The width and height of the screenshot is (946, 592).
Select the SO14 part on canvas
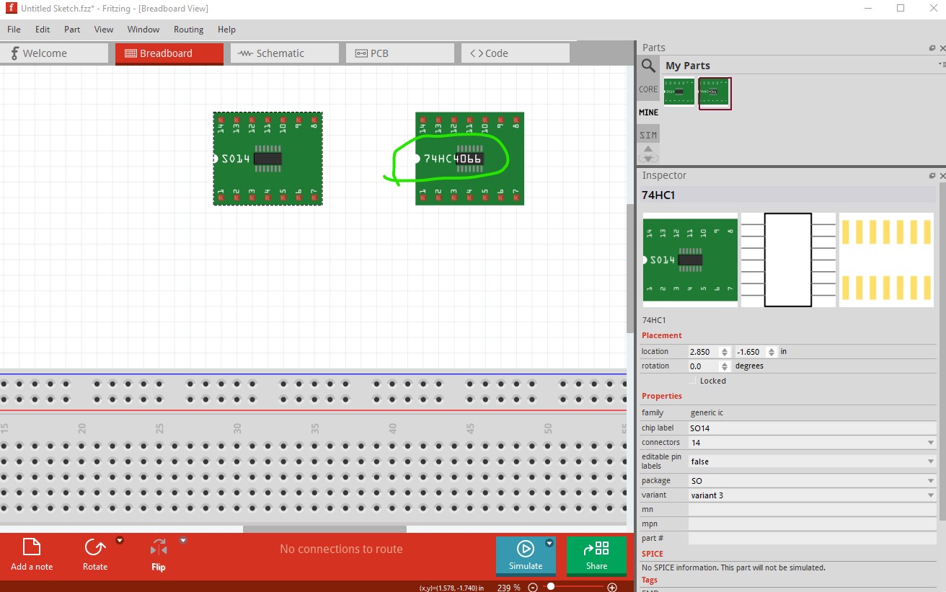click(x=268, y=159)
